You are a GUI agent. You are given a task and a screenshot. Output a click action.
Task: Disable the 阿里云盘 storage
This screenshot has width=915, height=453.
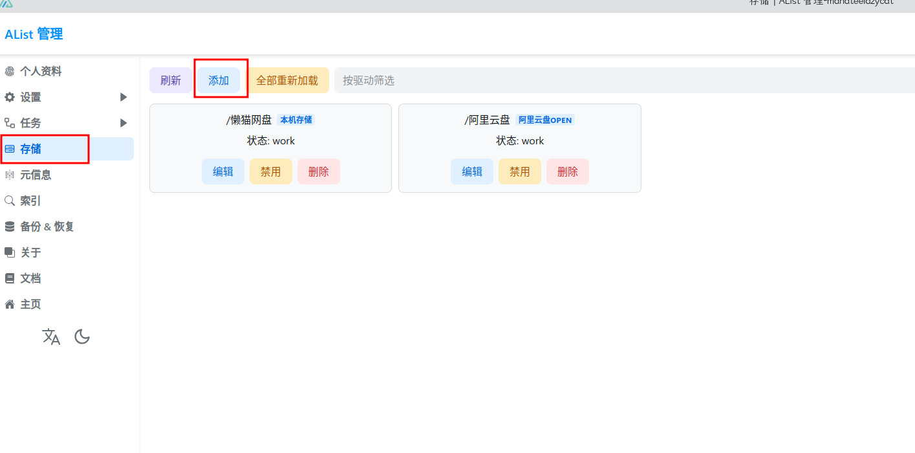click(x=520, y=171)
